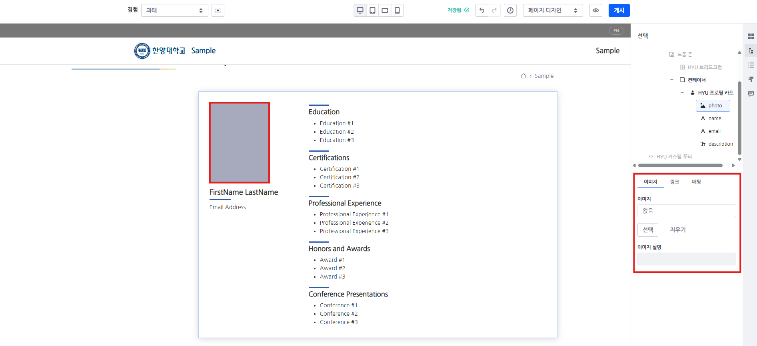
Task: Switch to mobile phone viewport
Action: click(397, 10)
